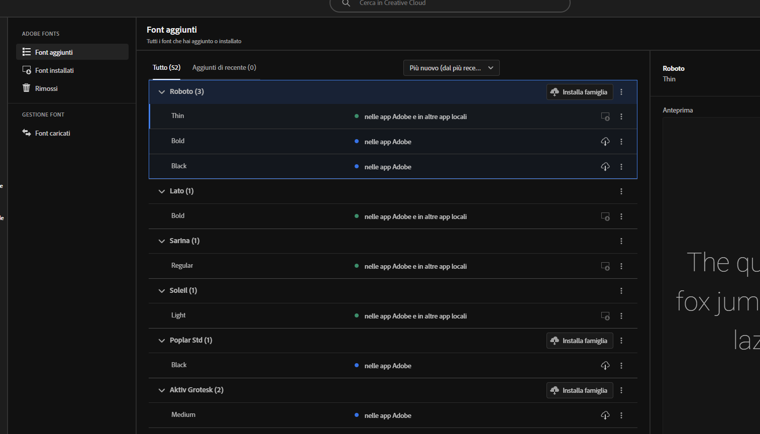Select the Poplar Std Black row

(393, 366)
